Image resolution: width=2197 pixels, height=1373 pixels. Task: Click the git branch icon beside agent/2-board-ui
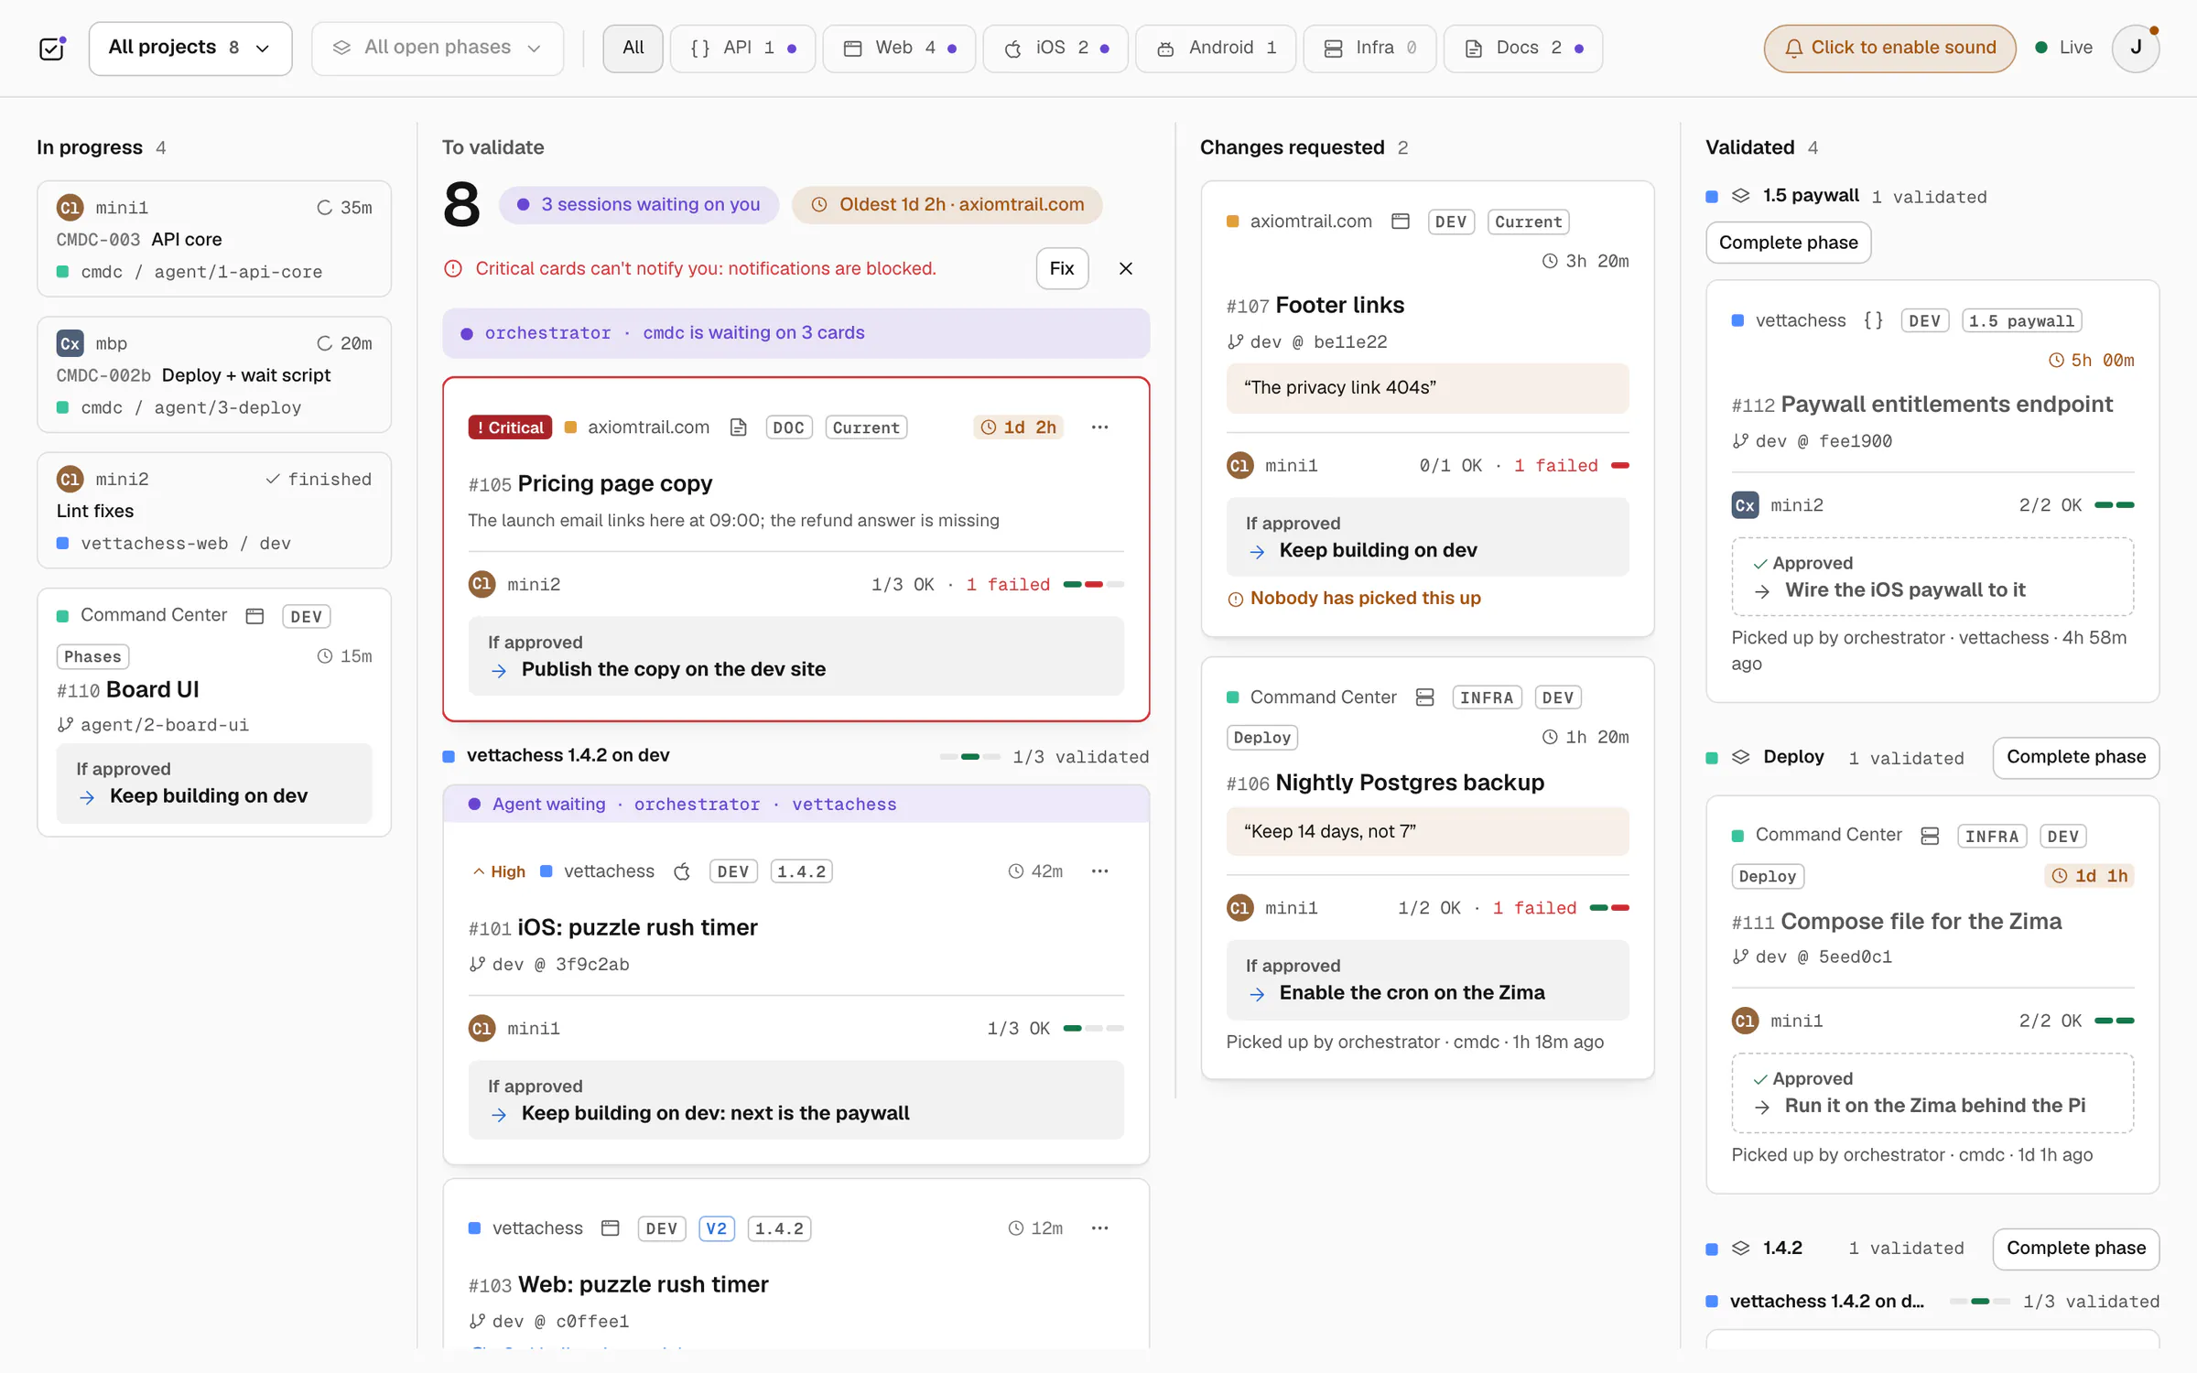click(x=65, y=725)
